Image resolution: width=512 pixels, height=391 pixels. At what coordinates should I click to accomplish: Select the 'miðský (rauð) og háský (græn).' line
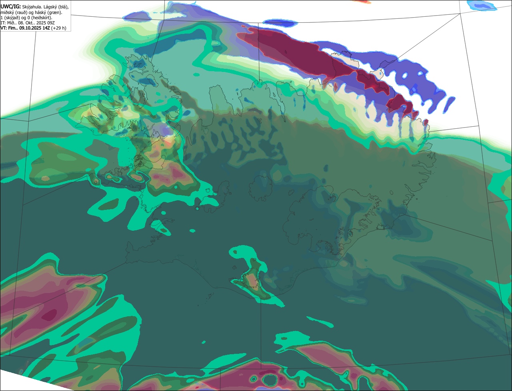click(31, 12)
